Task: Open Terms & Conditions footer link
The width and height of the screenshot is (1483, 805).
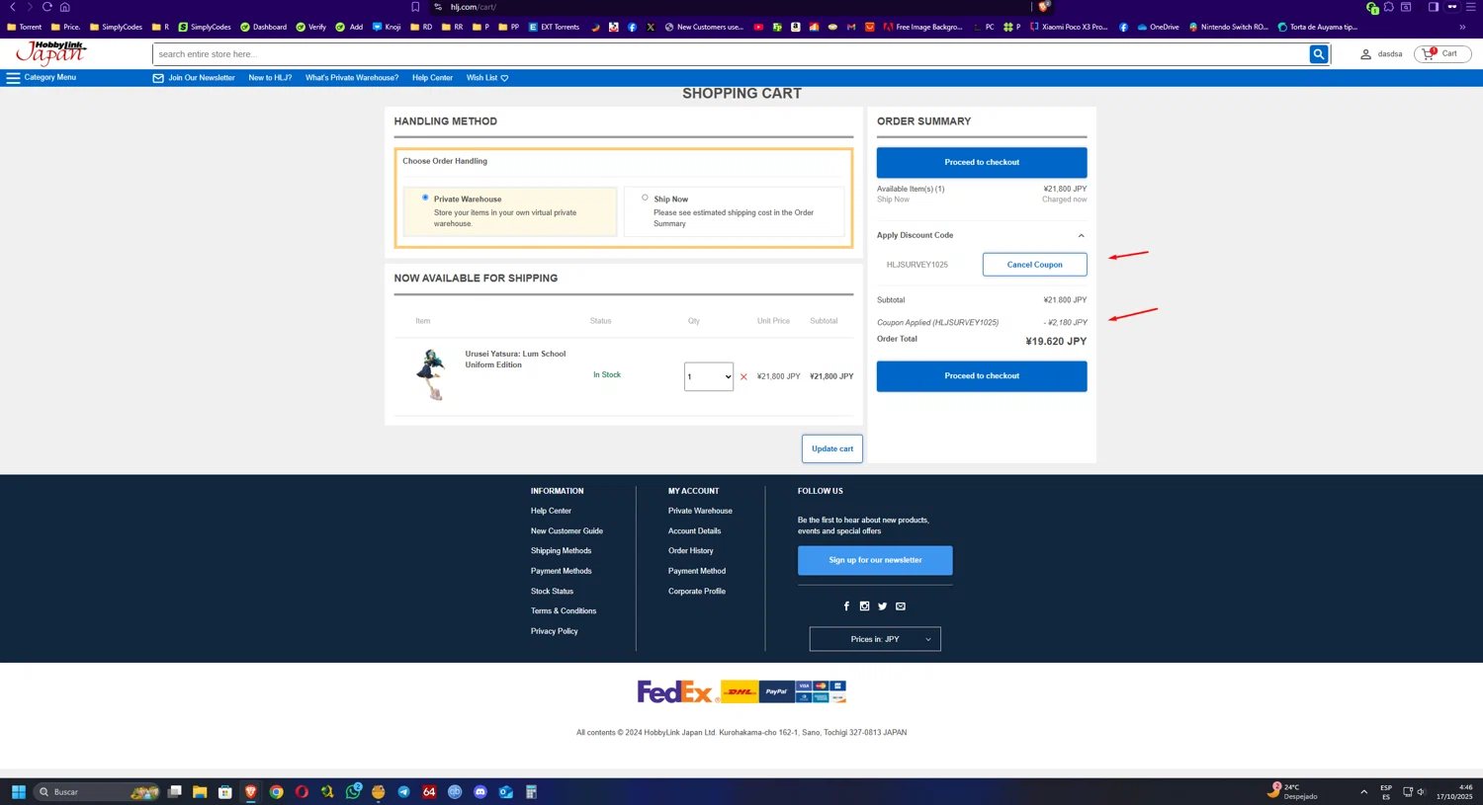Action: coord(564,611)
